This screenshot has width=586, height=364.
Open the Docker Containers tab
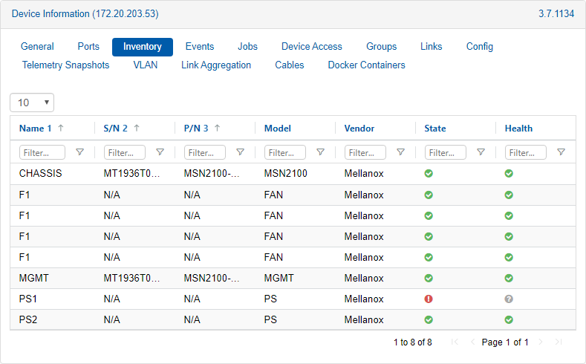tap(366, 65)
